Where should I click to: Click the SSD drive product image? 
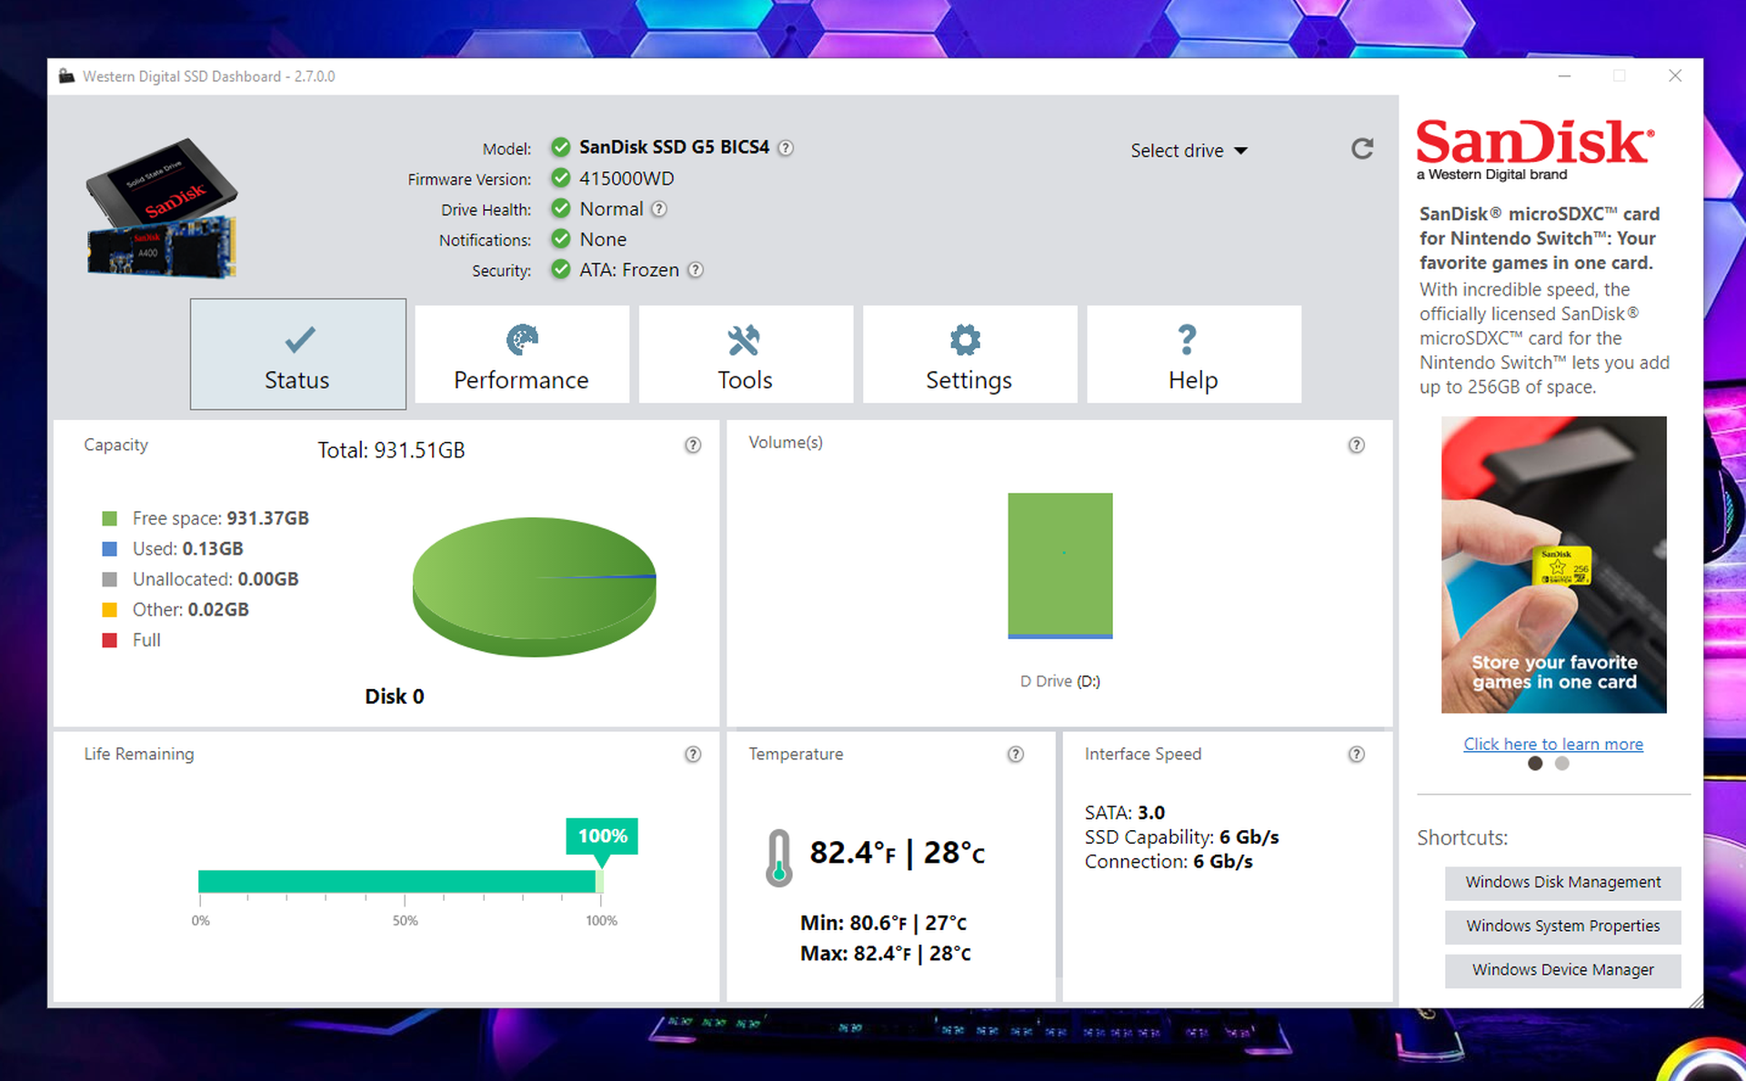(161, 208)
